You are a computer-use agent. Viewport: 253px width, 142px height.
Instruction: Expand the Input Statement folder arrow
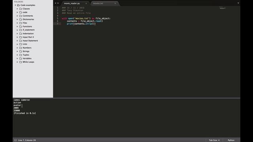(x=17, y=41)
